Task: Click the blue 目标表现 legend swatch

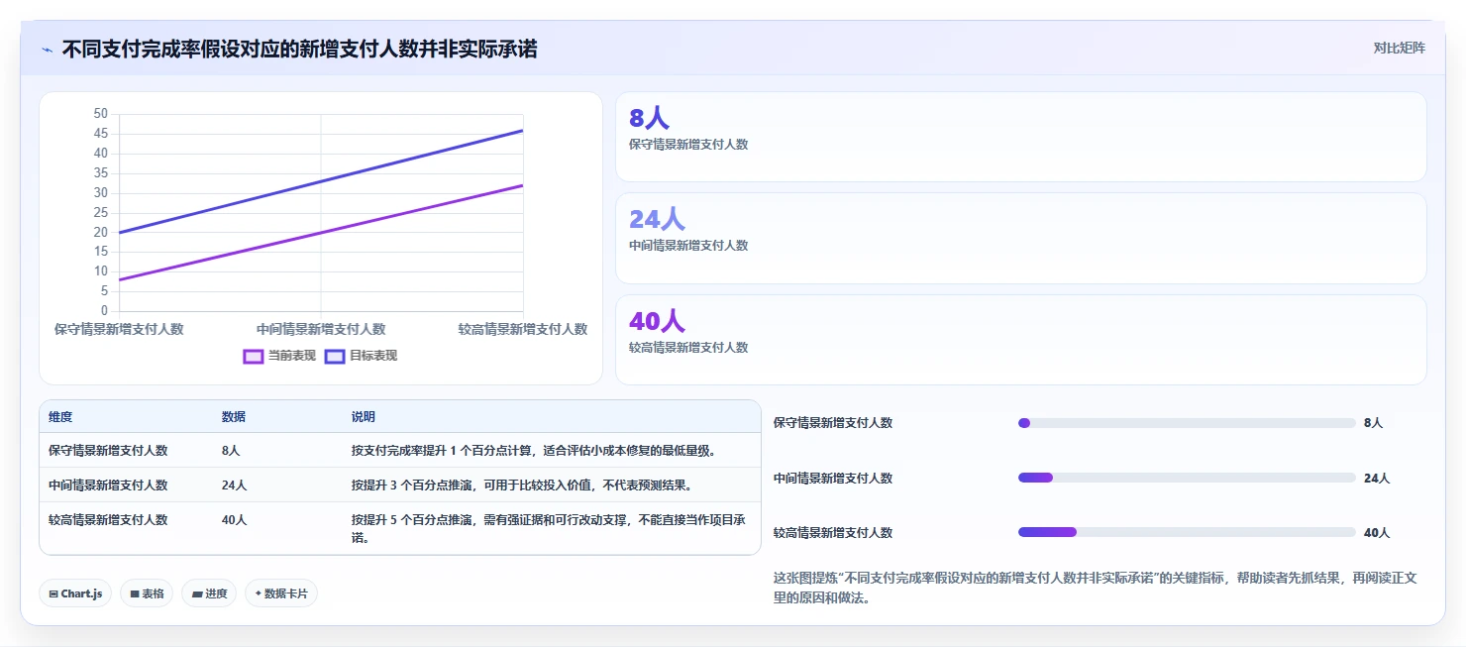Action: 335,356
